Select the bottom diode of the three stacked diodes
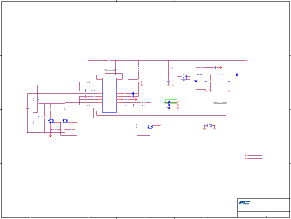 click(x=169, y=108)
